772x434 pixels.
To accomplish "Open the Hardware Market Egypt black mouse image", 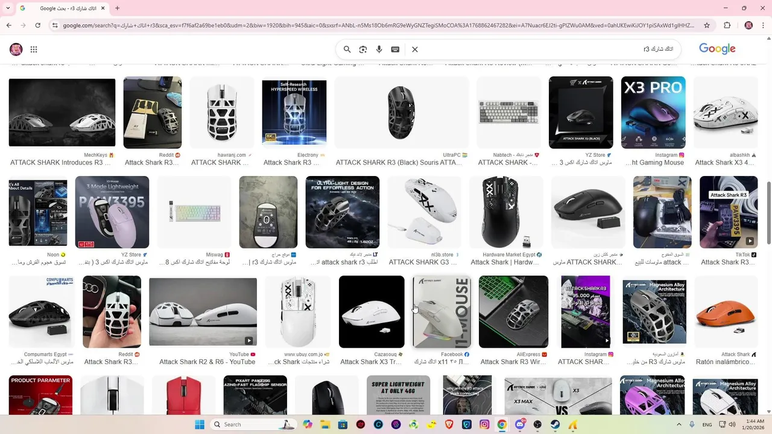I will [506, 212].
